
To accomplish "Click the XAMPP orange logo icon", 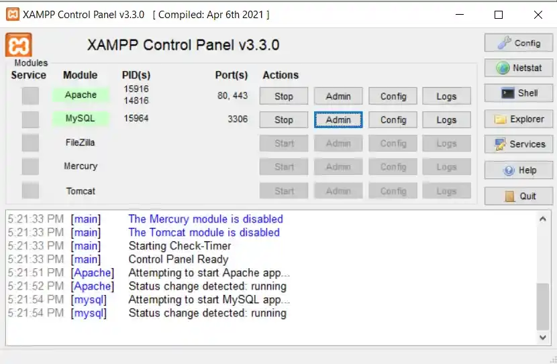I will [x=19, y=45].
